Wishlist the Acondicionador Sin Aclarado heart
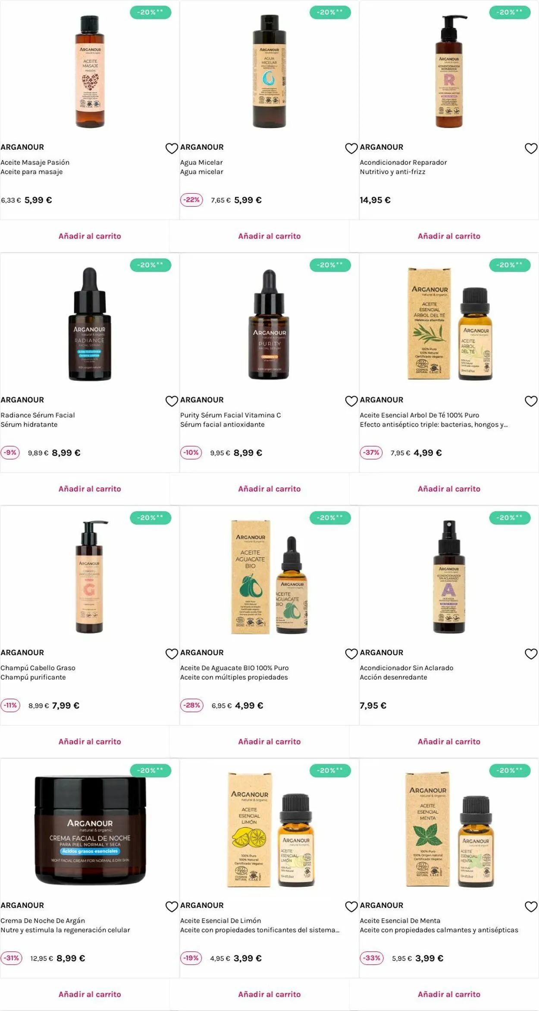Viewport: 539px width, 1011px height. (531, 654)
